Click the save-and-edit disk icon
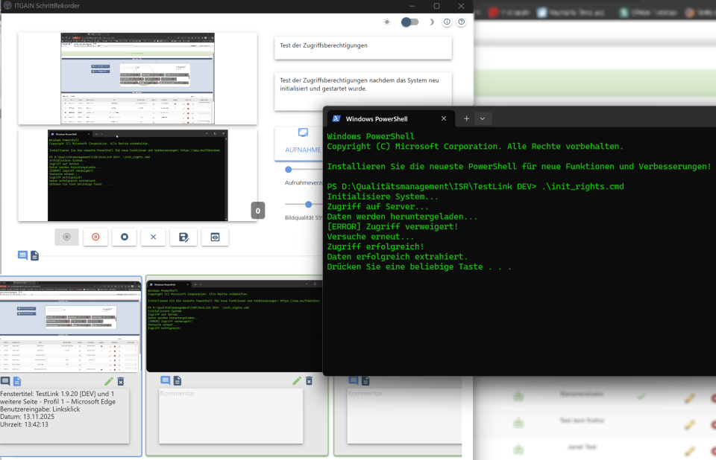This screenshot has width=716, height=460. [183, 237]
